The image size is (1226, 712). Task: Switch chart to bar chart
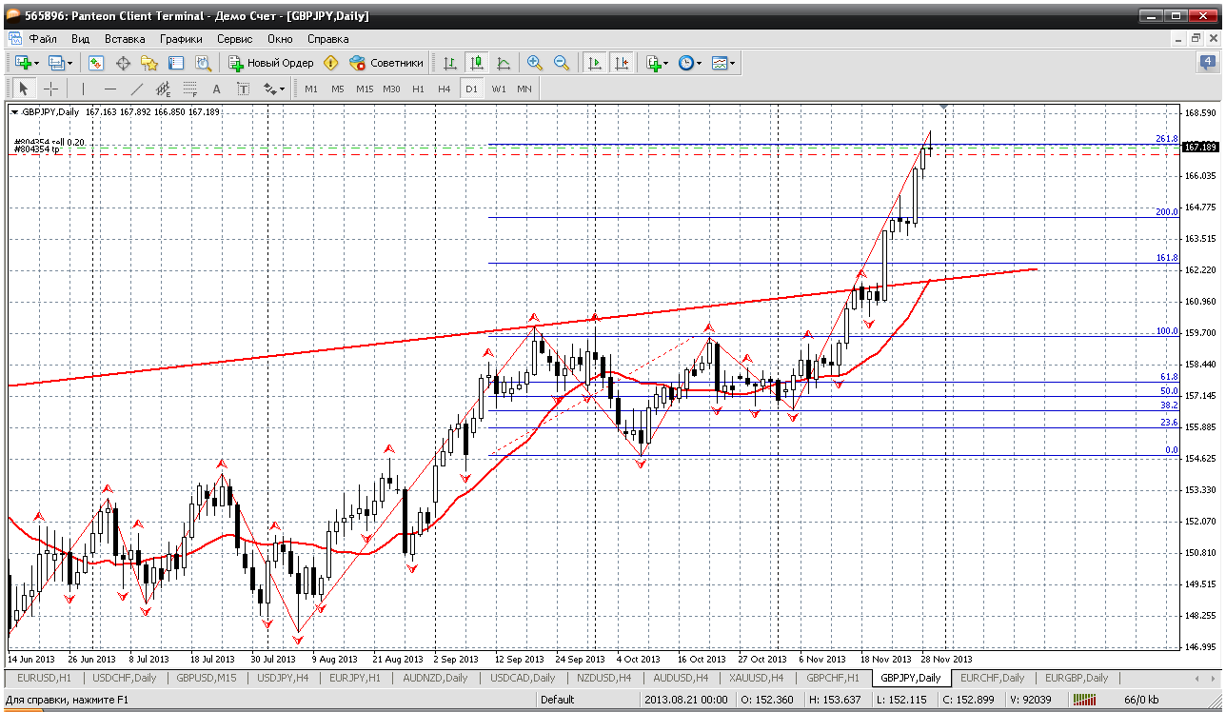[450, 63]
